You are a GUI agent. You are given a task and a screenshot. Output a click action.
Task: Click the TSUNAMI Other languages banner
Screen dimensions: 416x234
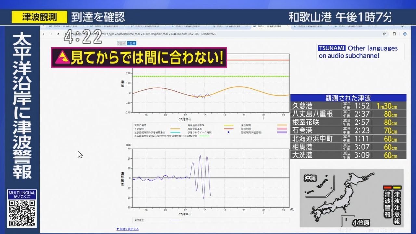(360, 52)
